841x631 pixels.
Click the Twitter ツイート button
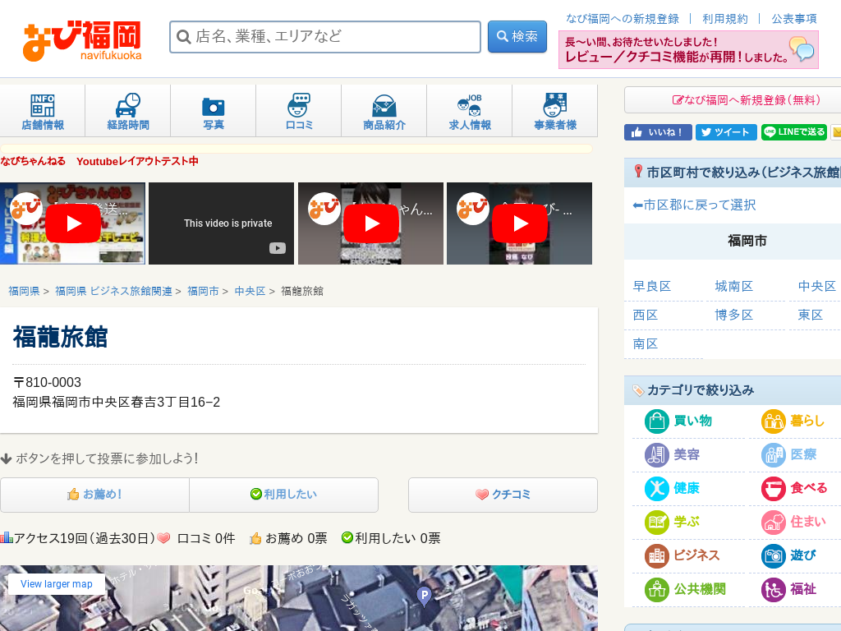point(726,132)
